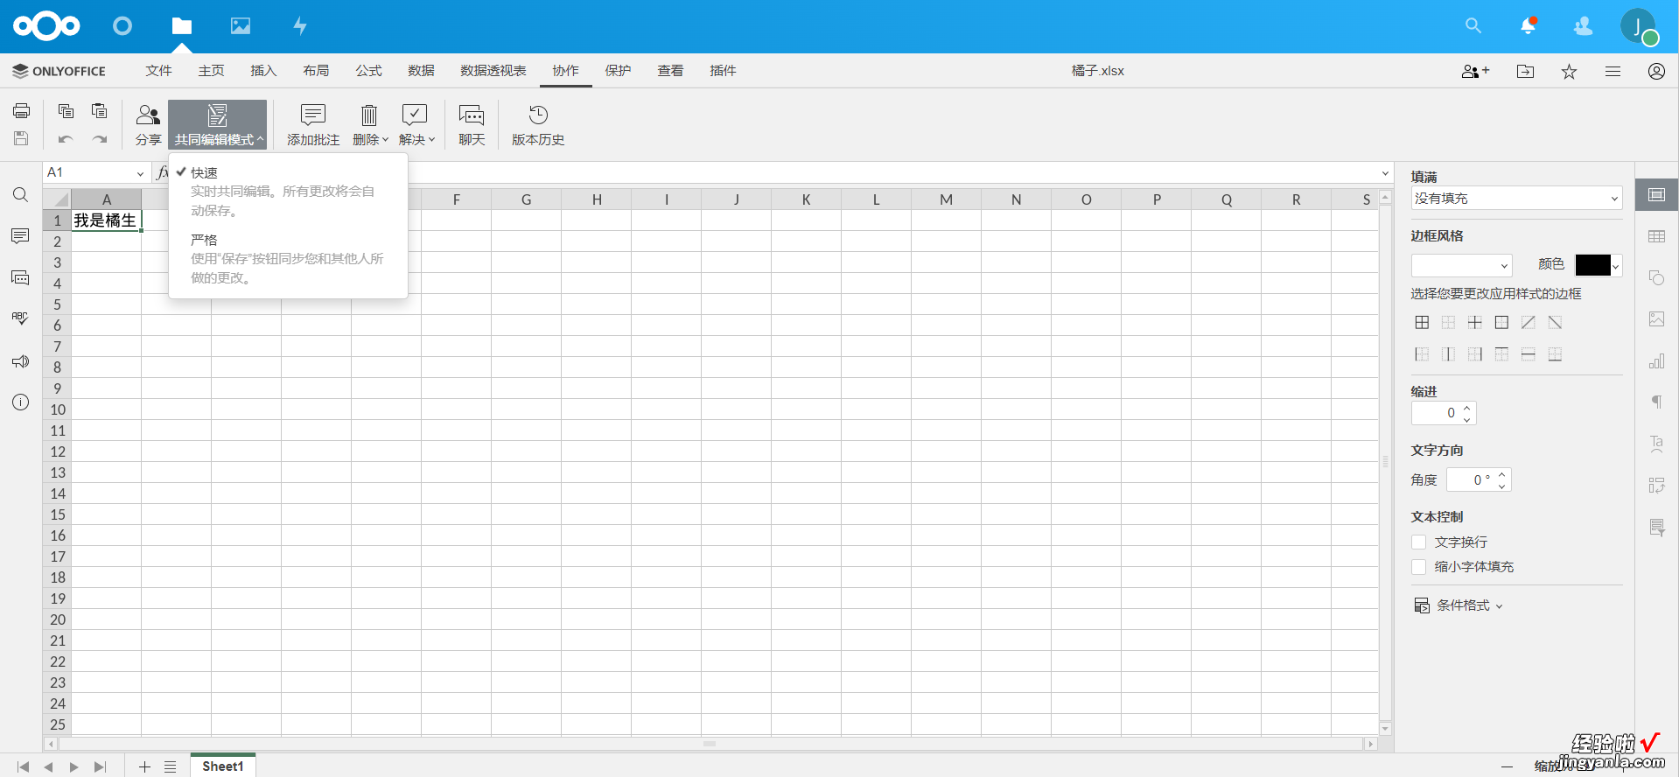Open Nextcloud contacts menu icon

[1583, 26]
